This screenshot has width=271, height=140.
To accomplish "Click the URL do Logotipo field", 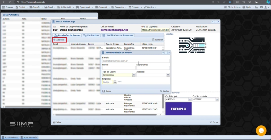I will tap(155, 30).
